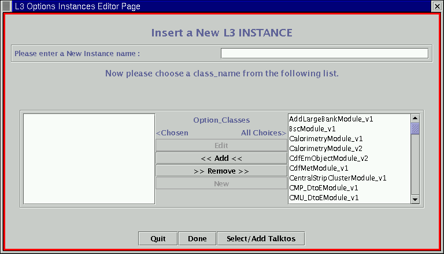
Task: Select AddLargeBankModule_v1 from the list
Action: [331, 119]
